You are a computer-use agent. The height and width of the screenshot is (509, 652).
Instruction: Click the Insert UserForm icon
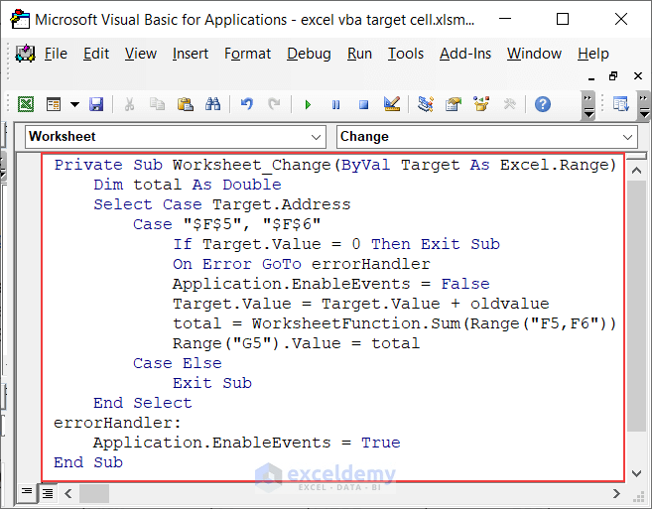tap(54, 104)
